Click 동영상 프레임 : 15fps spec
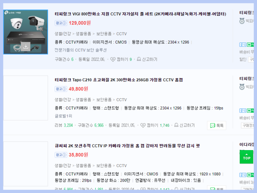The width and height of the screenshot is (257, 193). coord(205,108)
